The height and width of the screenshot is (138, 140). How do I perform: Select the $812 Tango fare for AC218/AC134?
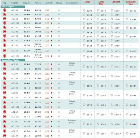(84, 133)
